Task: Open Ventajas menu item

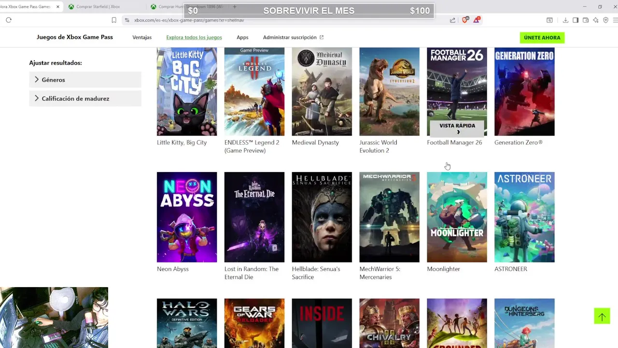Action: click(142, 37)
